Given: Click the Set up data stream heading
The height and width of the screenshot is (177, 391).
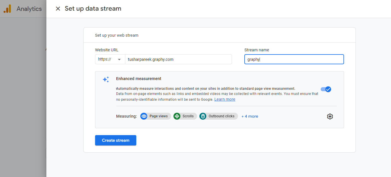Looking at the screenshot, I should pyautogui.click(x=93, y=9).
